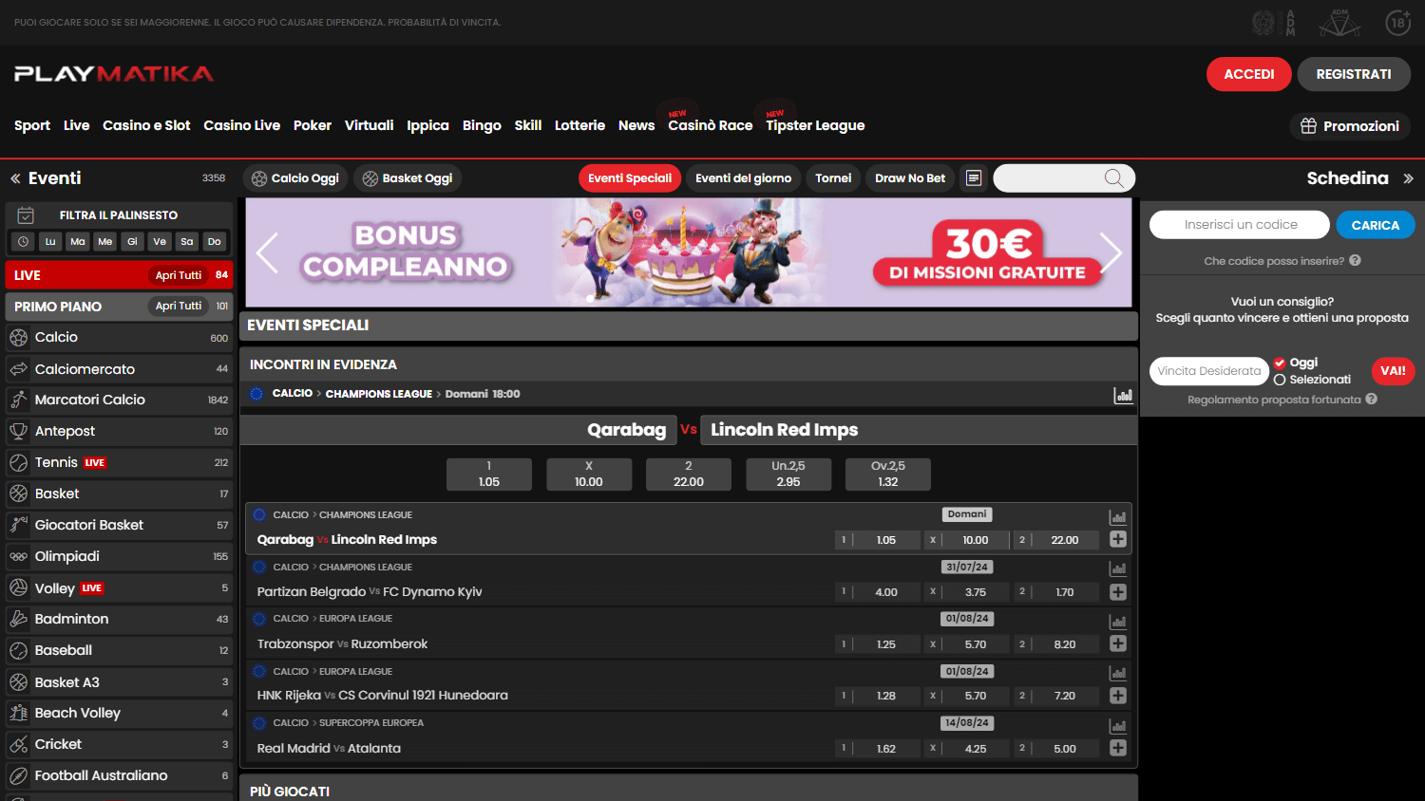Image resolution: width=1425 pixels, height=801 pixels.
Task: Toggle the Ve day filter
Action: 160,242
